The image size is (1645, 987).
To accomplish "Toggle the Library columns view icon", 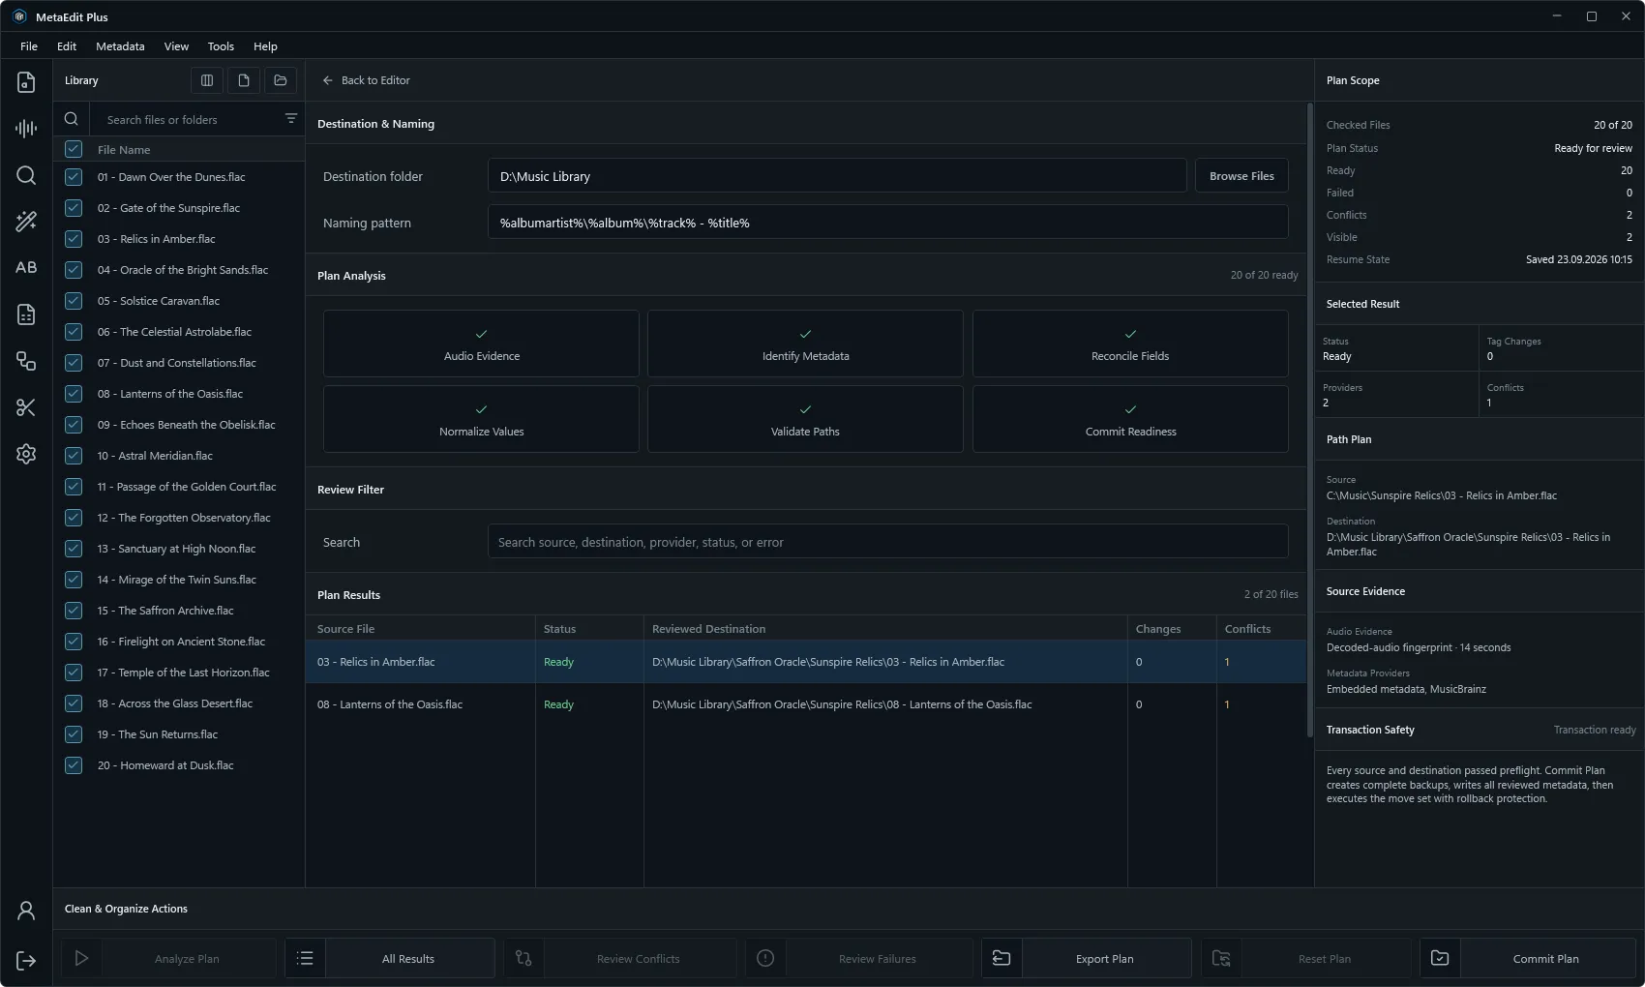I will [207, 80].
